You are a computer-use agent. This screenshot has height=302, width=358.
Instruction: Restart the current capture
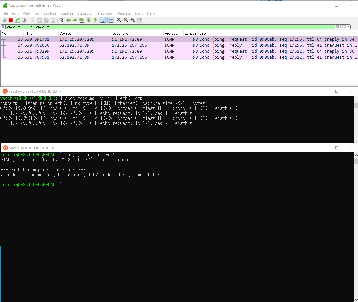click(17, 20)
